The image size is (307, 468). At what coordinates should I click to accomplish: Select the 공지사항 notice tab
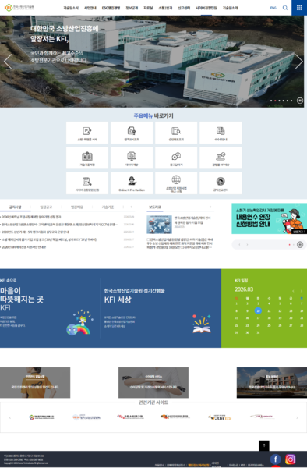point(16,207)
